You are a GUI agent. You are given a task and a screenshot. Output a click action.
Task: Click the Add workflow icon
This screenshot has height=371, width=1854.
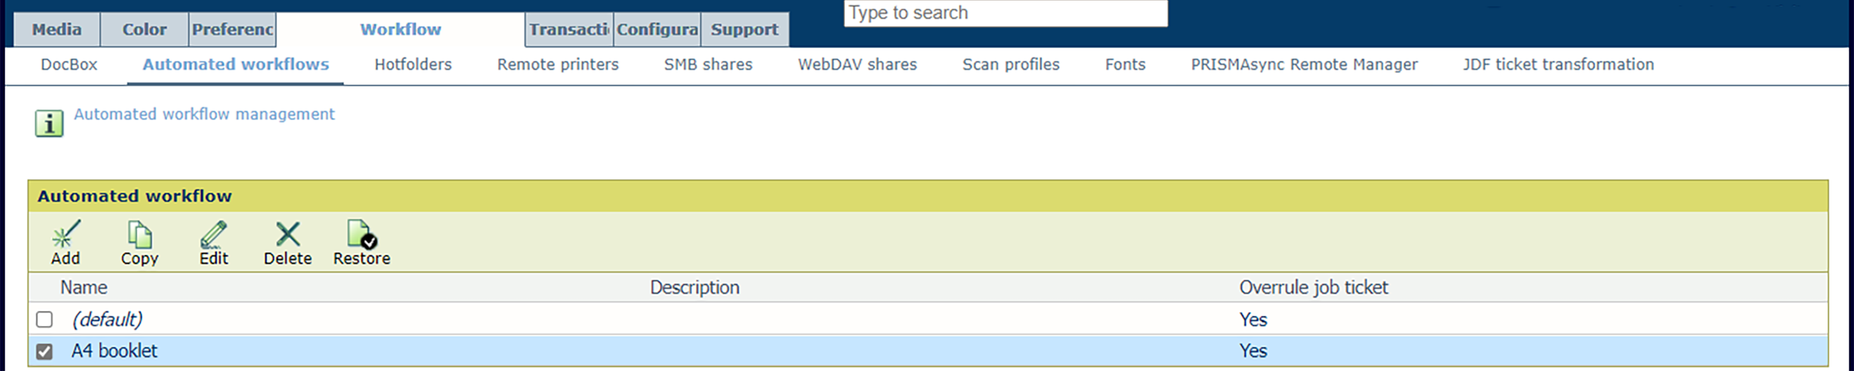(65, 235)
